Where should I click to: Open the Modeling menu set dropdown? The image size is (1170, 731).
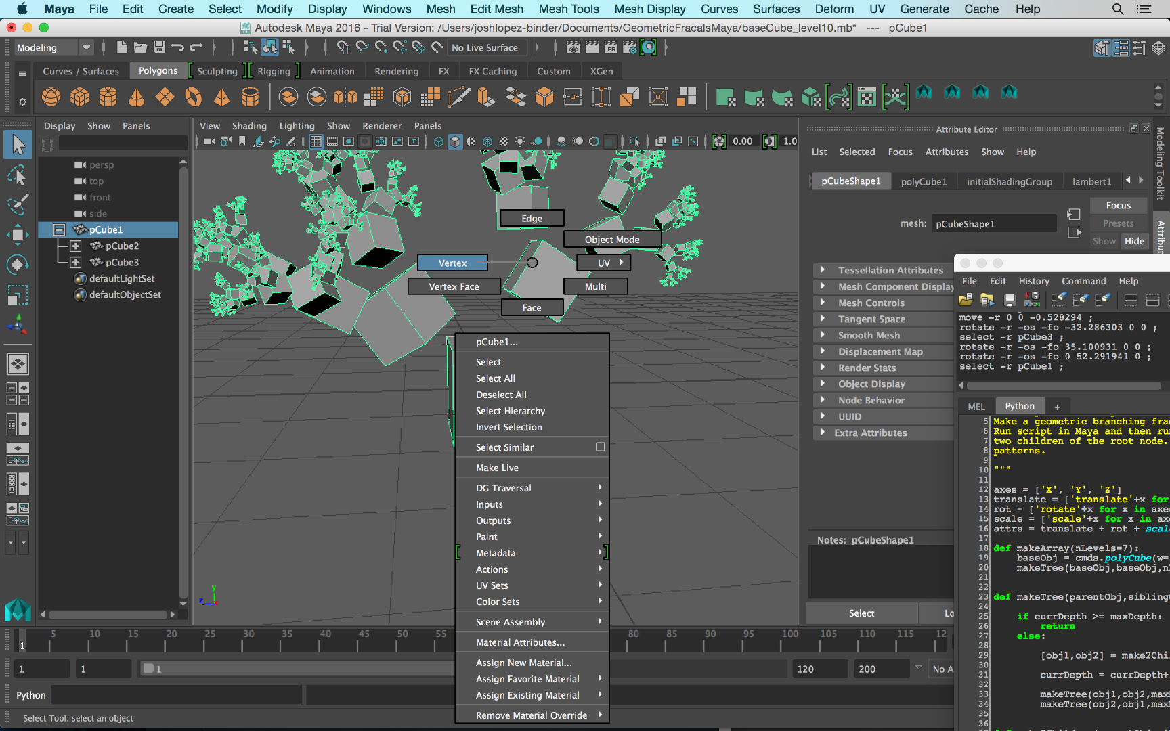coord(53,47)
